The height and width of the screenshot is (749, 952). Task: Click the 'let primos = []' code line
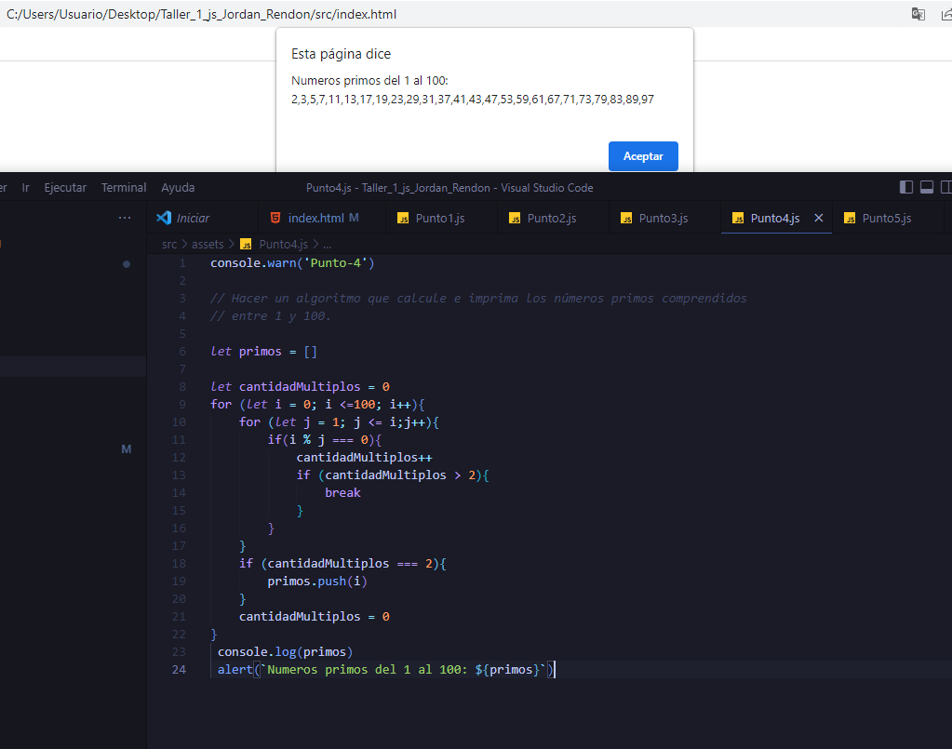pyautogui.click(x=263, y=352)
